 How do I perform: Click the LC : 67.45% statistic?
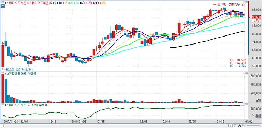point(238,63)
